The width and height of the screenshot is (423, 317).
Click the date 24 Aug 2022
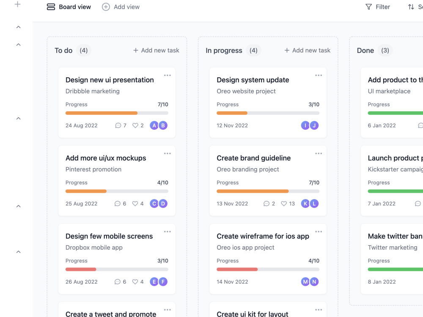click(x=82, y=126)
